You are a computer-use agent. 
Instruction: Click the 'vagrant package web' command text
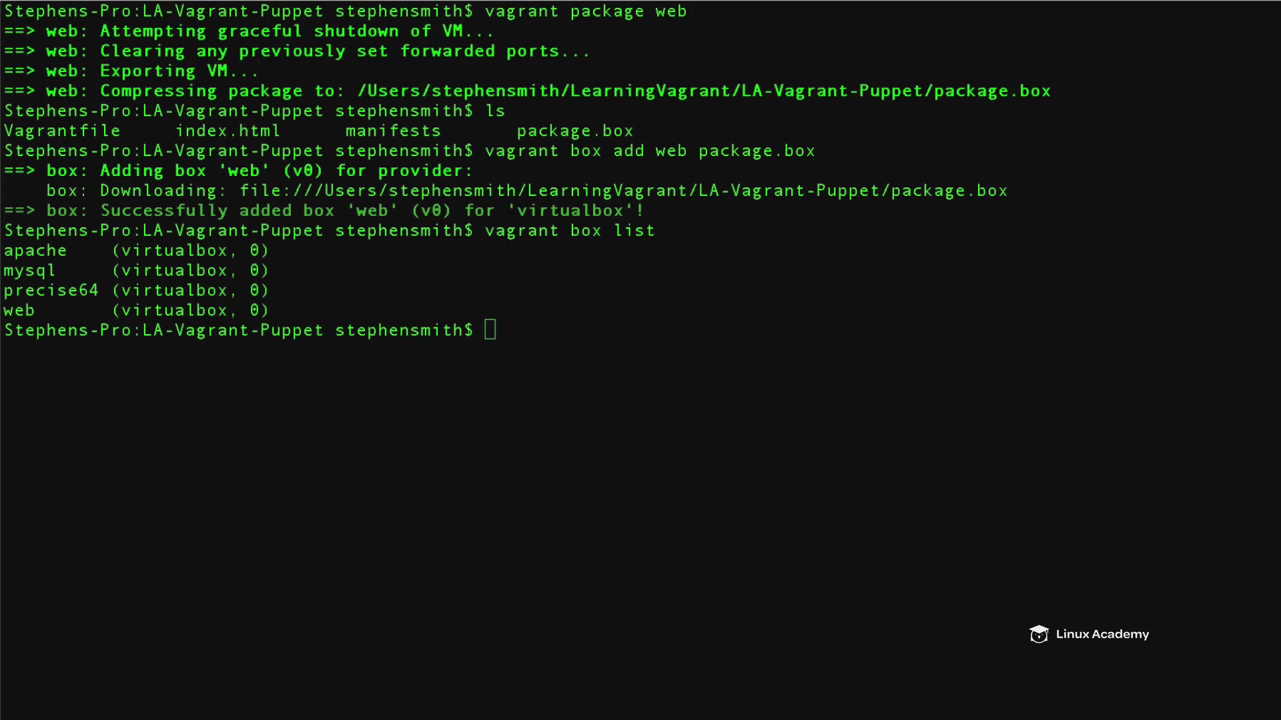[x=585, y=11]
